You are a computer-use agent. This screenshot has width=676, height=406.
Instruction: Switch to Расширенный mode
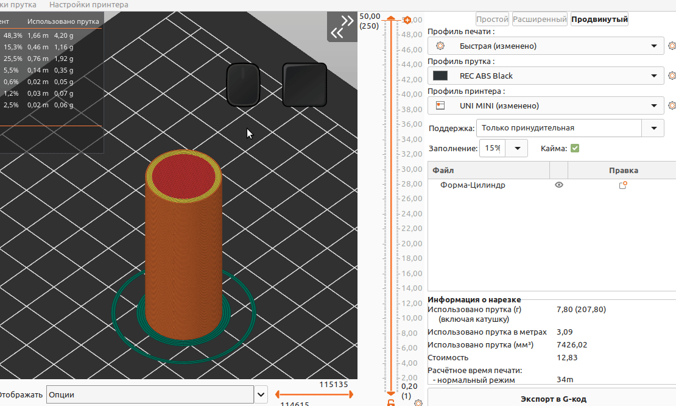[x=540, y=19]
